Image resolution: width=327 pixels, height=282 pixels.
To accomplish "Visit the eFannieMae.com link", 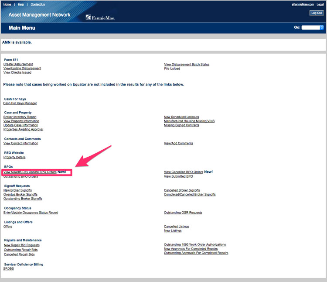I will click(303, 4).
